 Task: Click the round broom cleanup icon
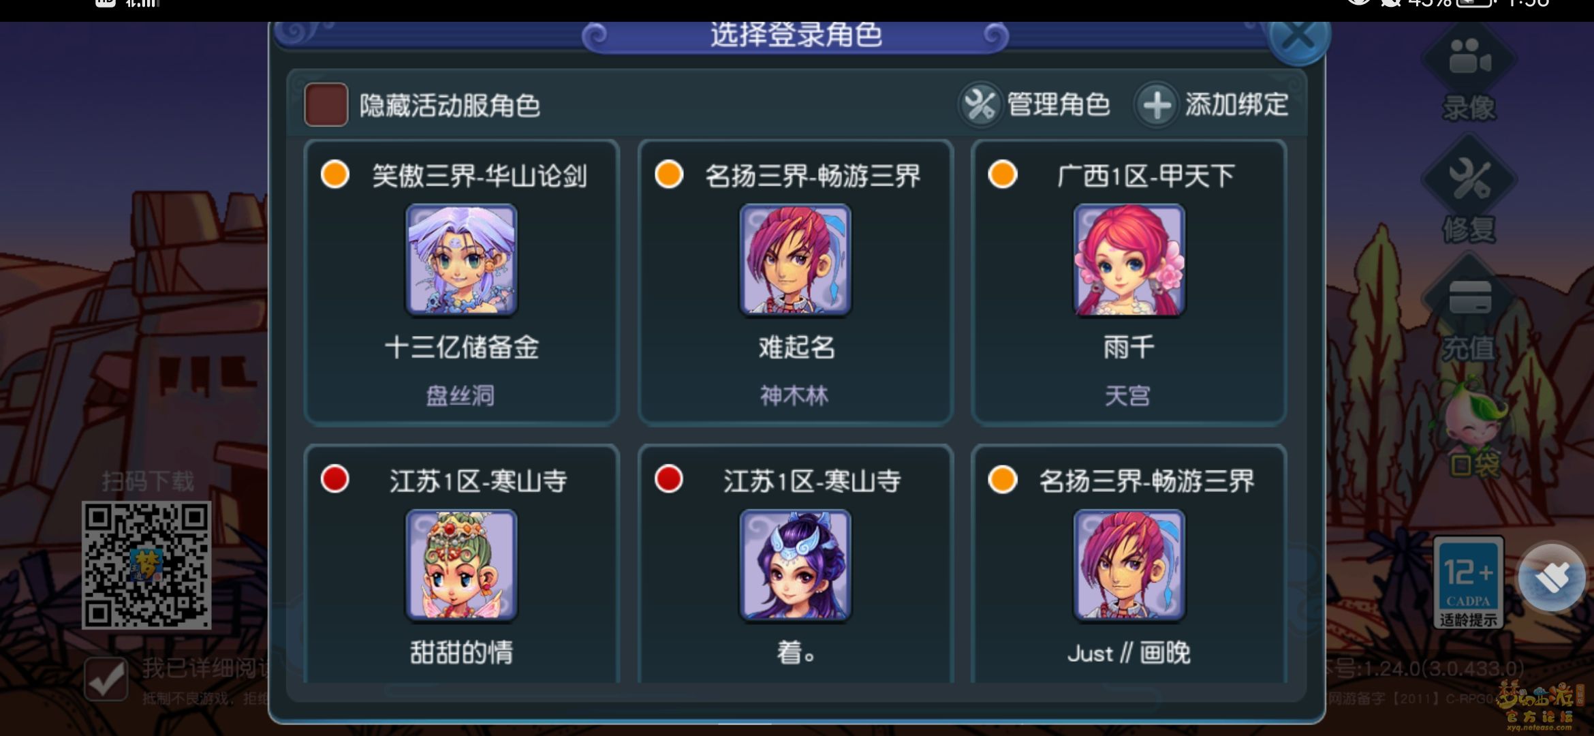1552,577
